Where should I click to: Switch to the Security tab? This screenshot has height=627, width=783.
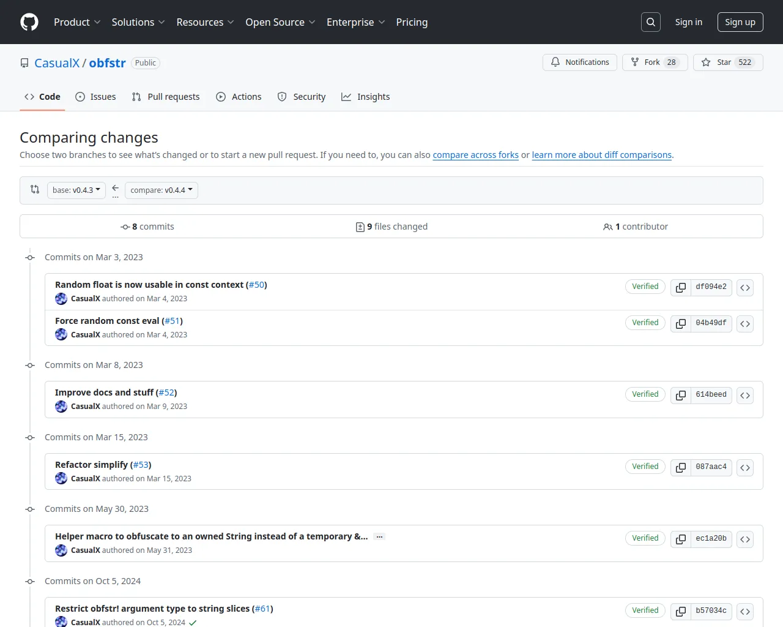[x=302, y=97]
